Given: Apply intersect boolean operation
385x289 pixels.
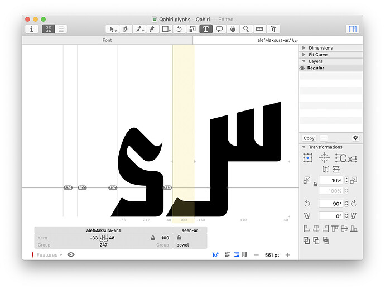Looking at the screenshot, I should click(x=326, y=240).
